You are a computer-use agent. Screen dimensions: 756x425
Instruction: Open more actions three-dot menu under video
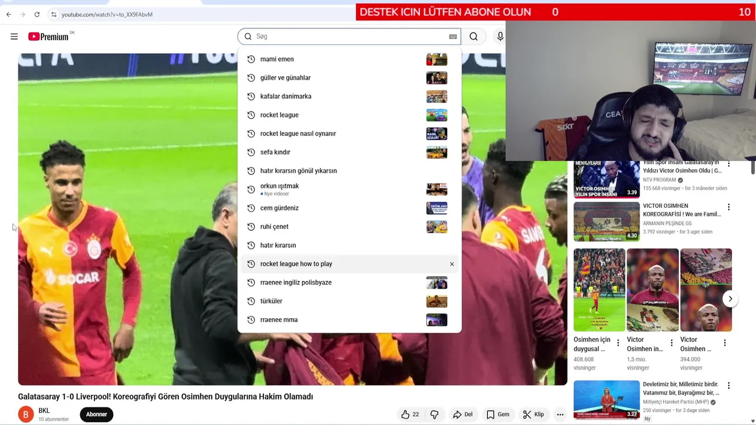[x=560, y=414]
